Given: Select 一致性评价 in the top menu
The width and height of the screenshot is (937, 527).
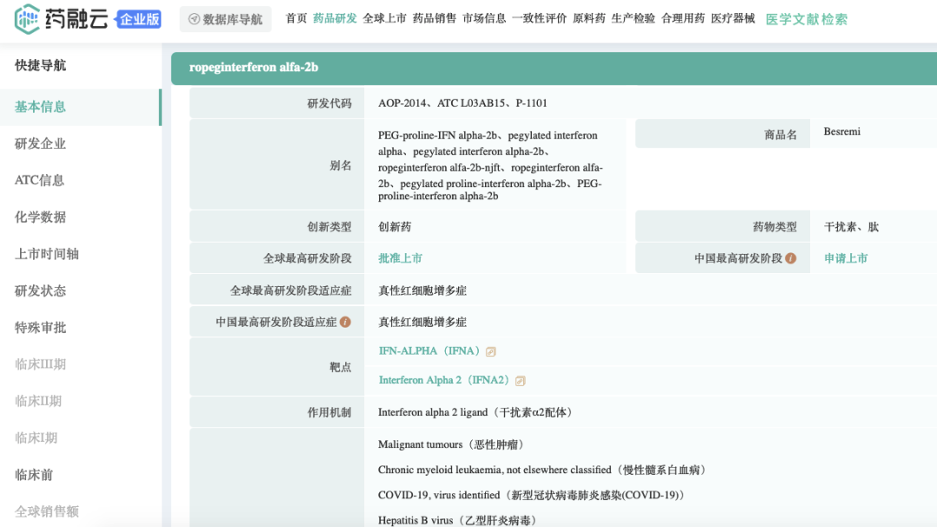Looking at the screenshot, I should coord(539,18).
